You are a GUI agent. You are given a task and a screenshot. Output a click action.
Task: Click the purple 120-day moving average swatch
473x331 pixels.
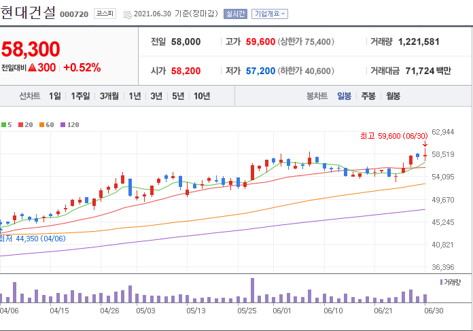(x=63, y=124)
